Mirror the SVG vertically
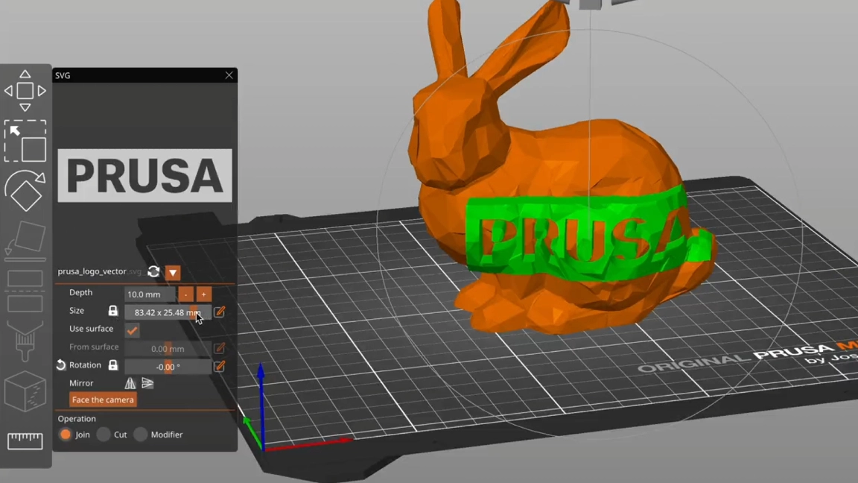This screenshot has height=483, width=858. coord(147,383)
